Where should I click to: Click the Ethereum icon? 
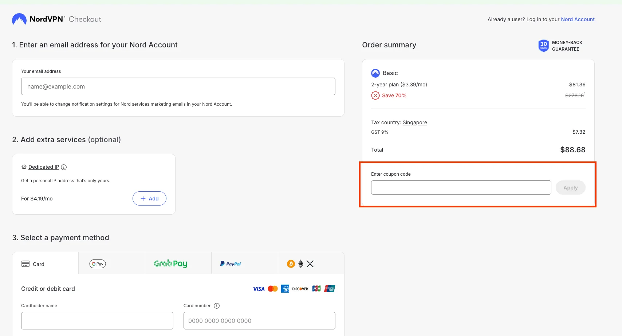coord(300,264)
